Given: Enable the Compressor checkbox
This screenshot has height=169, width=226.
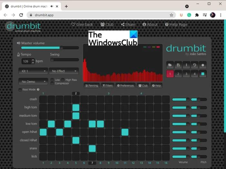Looking at the screenshot, I should point(52,83).
